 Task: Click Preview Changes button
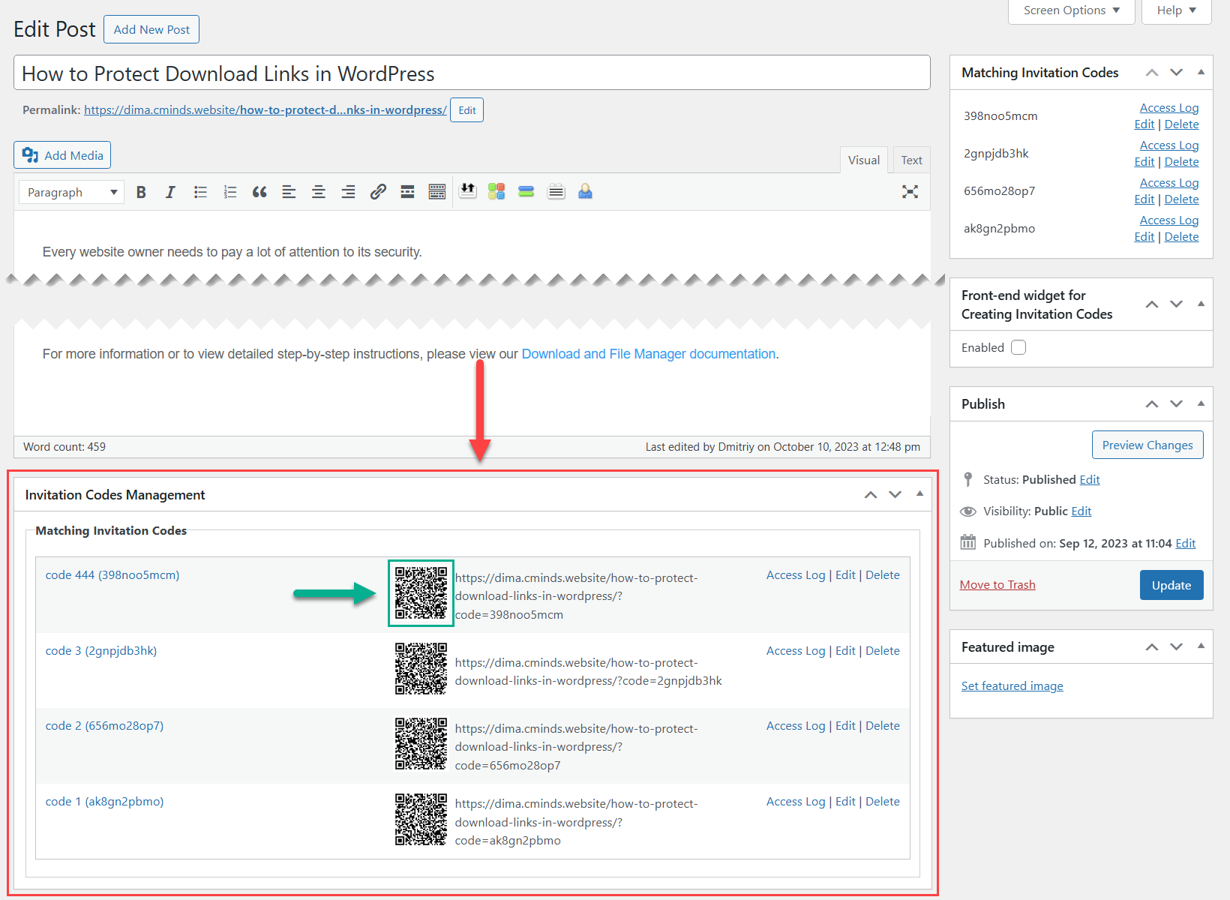tap(1147, 445)
